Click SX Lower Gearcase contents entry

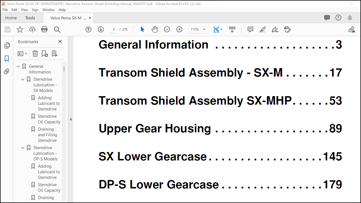[220, 156]
